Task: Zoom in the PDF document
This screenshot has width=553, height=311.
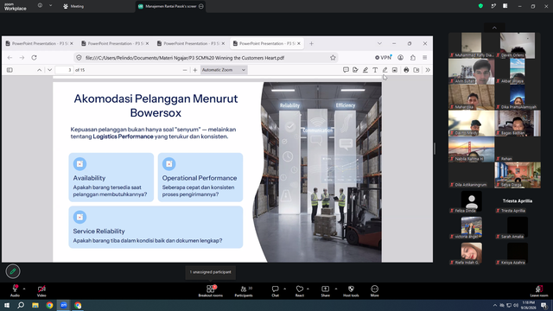Action: pyautogui.click(x=195, y=70)
